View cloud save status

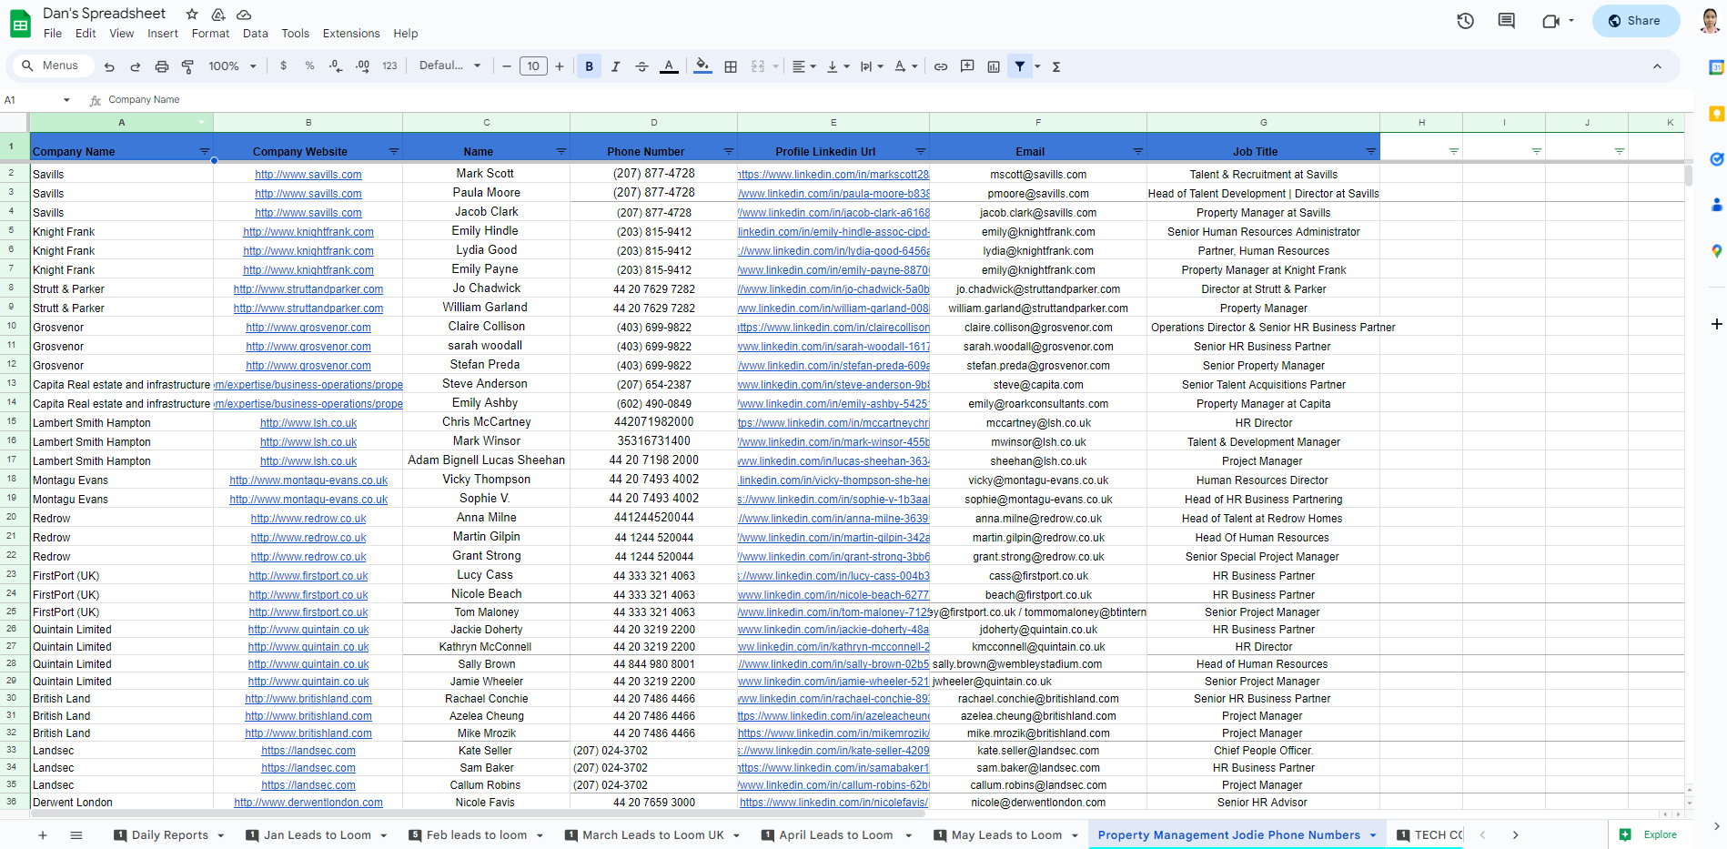244,15
